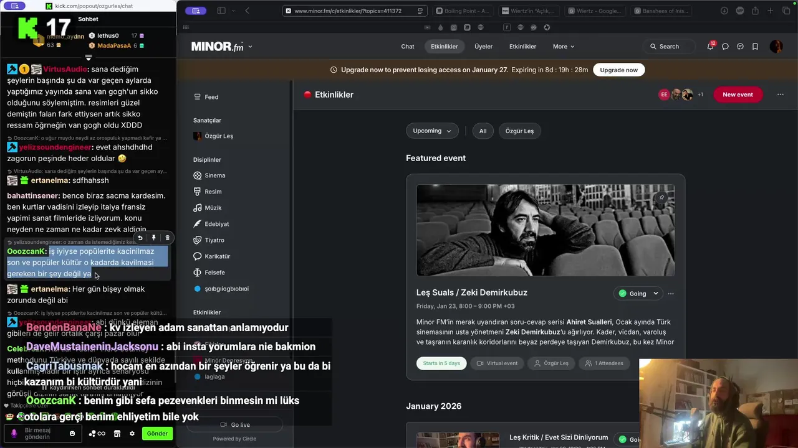This screenshot has width=798, height=448.
Task: Open the notifications bell with badge 12
Action: (x=710, y=46)
